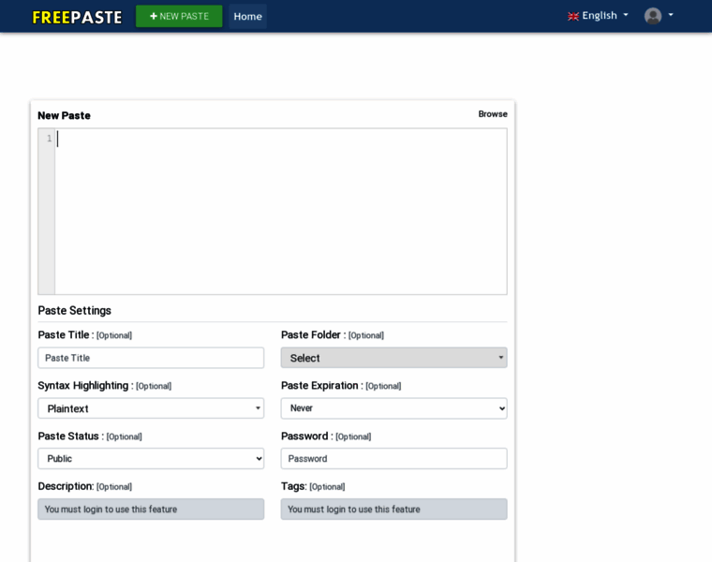Open the Home menu item

coord(247,16)
